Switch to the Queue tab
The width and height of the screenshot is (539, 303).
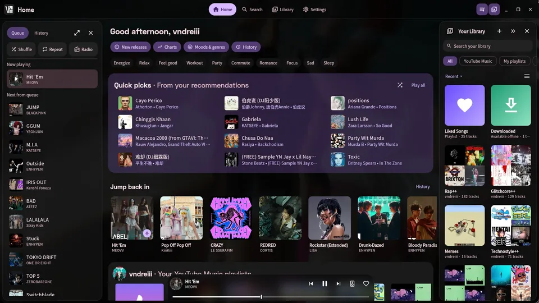tap(17, 33)
